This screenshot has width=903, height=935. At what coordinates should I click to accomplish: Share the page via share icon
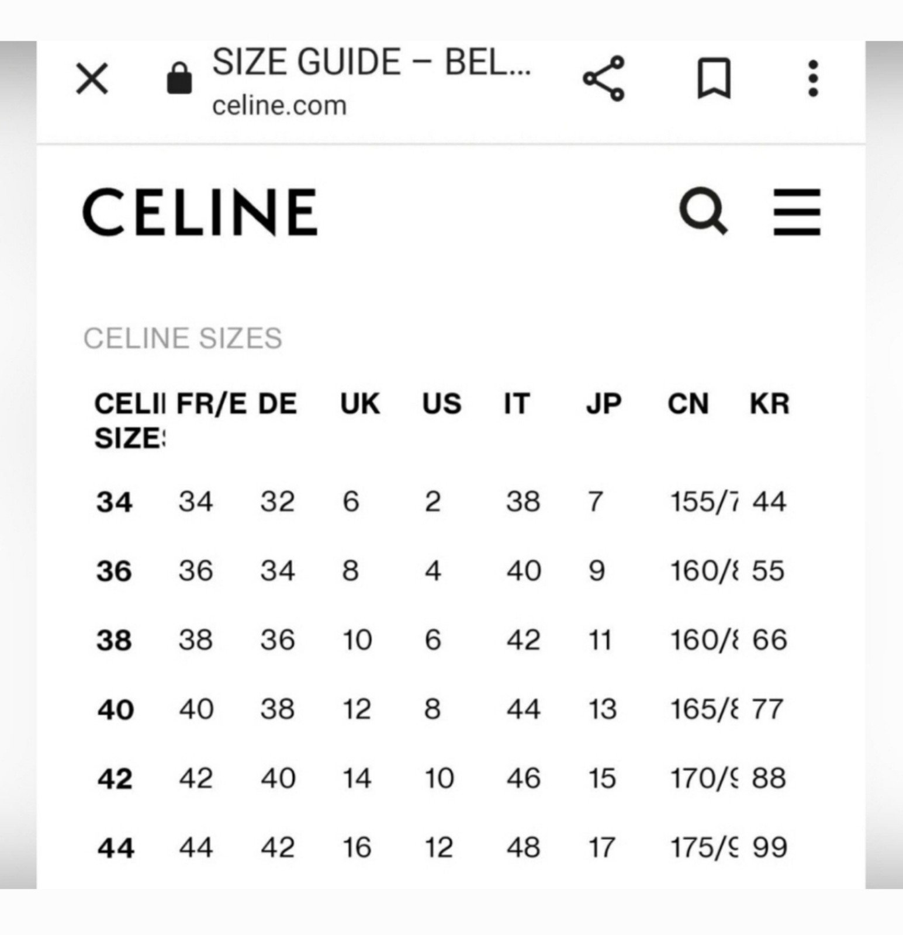pos(604,78)
